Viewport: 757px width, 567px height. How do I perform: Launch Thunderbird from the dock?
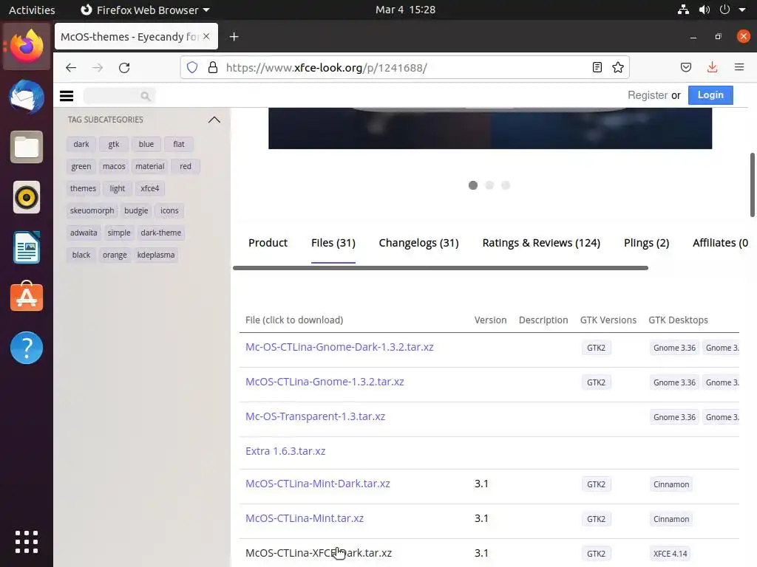pyautogui.click(x=27, y=97)
